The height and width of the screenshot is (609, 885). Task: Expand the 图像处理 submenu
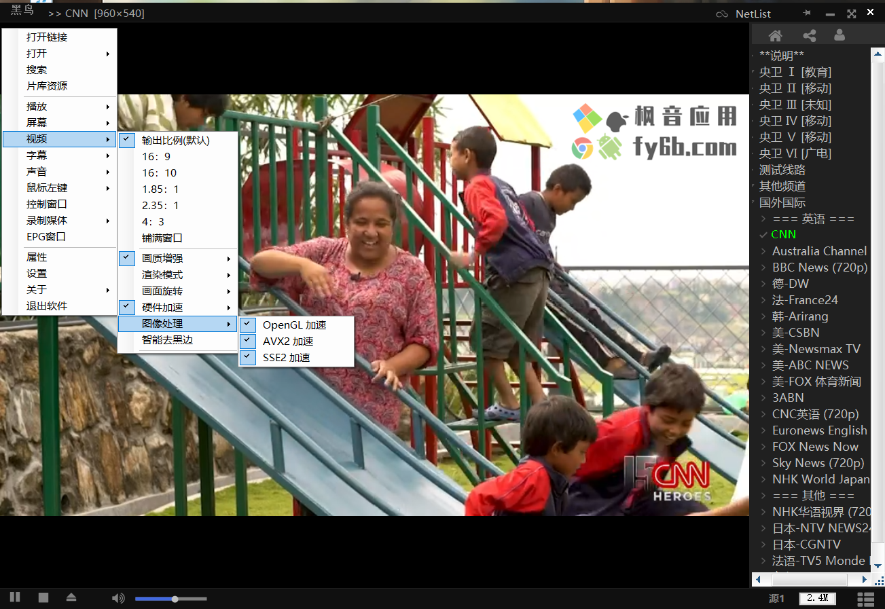177,324
